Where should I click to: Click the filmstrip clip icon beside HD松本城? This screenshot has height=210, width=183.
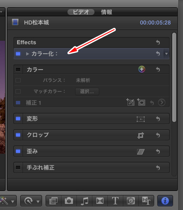[15, 22]
